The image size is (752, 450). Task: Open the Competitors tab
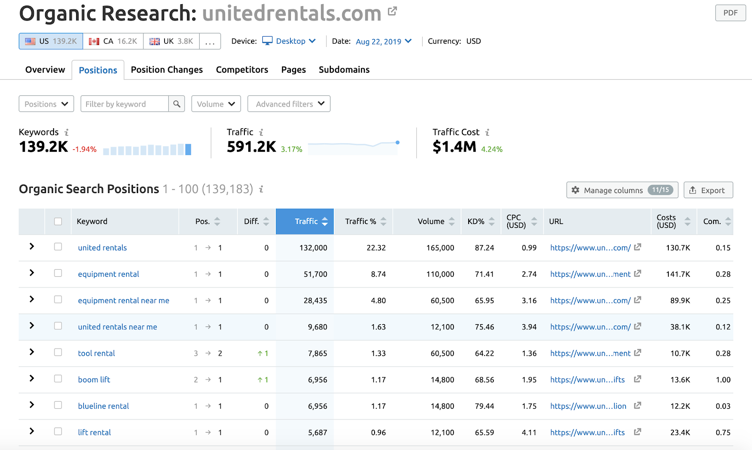(242, 70)
